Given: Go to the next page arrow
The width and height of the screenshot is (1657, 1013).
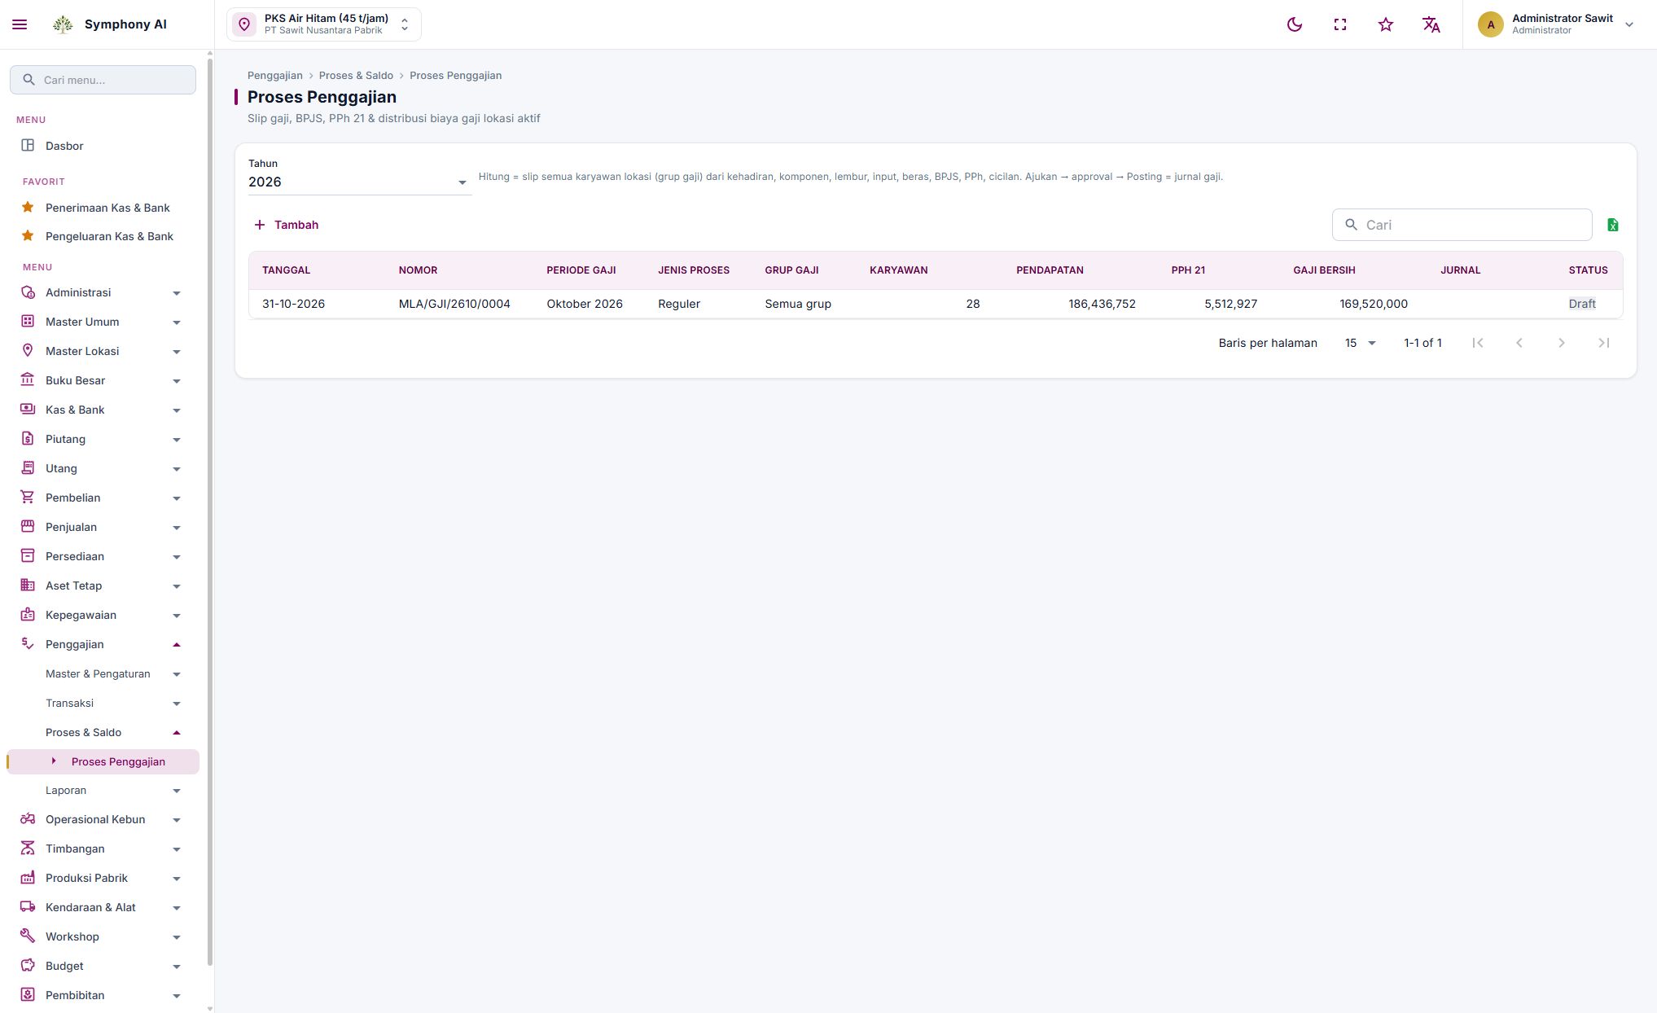Looking at the screenshot, I should (x=1561, y=343).
